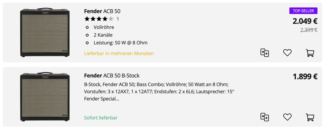Open the ACB 50 B-Stock amp image

point(45,97)
